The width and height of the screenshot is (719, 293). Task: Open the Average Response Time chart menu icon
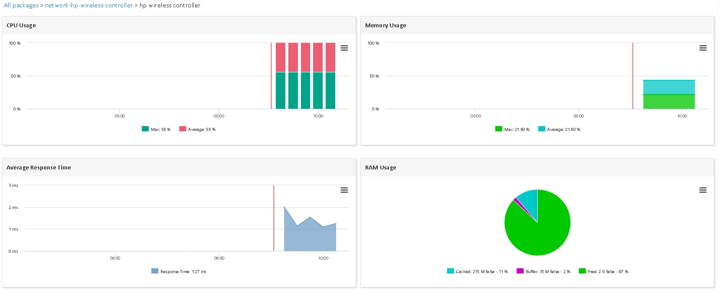(x=344, y=190)
